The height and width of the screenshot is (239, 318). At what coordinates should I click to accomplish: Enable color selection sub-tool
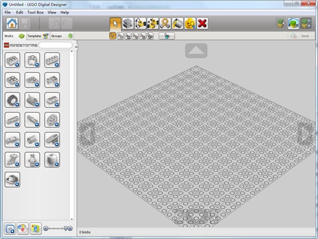tap(135, 36)
